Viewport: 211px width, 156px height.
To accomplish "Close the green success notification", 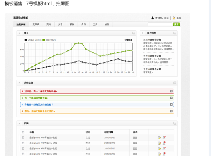I will [x=171, y=98].
